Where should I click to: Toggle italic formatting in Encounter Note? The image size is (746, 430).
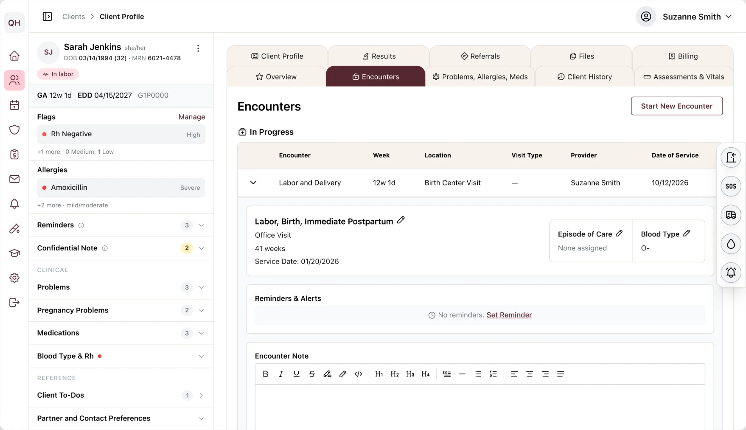tap(281, 374)
